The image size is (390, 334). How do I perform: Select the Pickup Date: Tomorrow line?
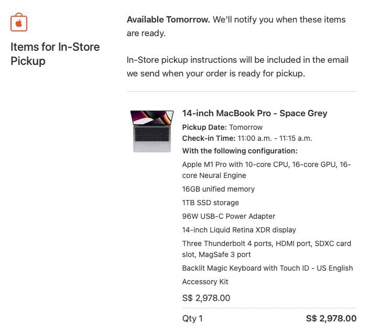click(x=222, y=127)
